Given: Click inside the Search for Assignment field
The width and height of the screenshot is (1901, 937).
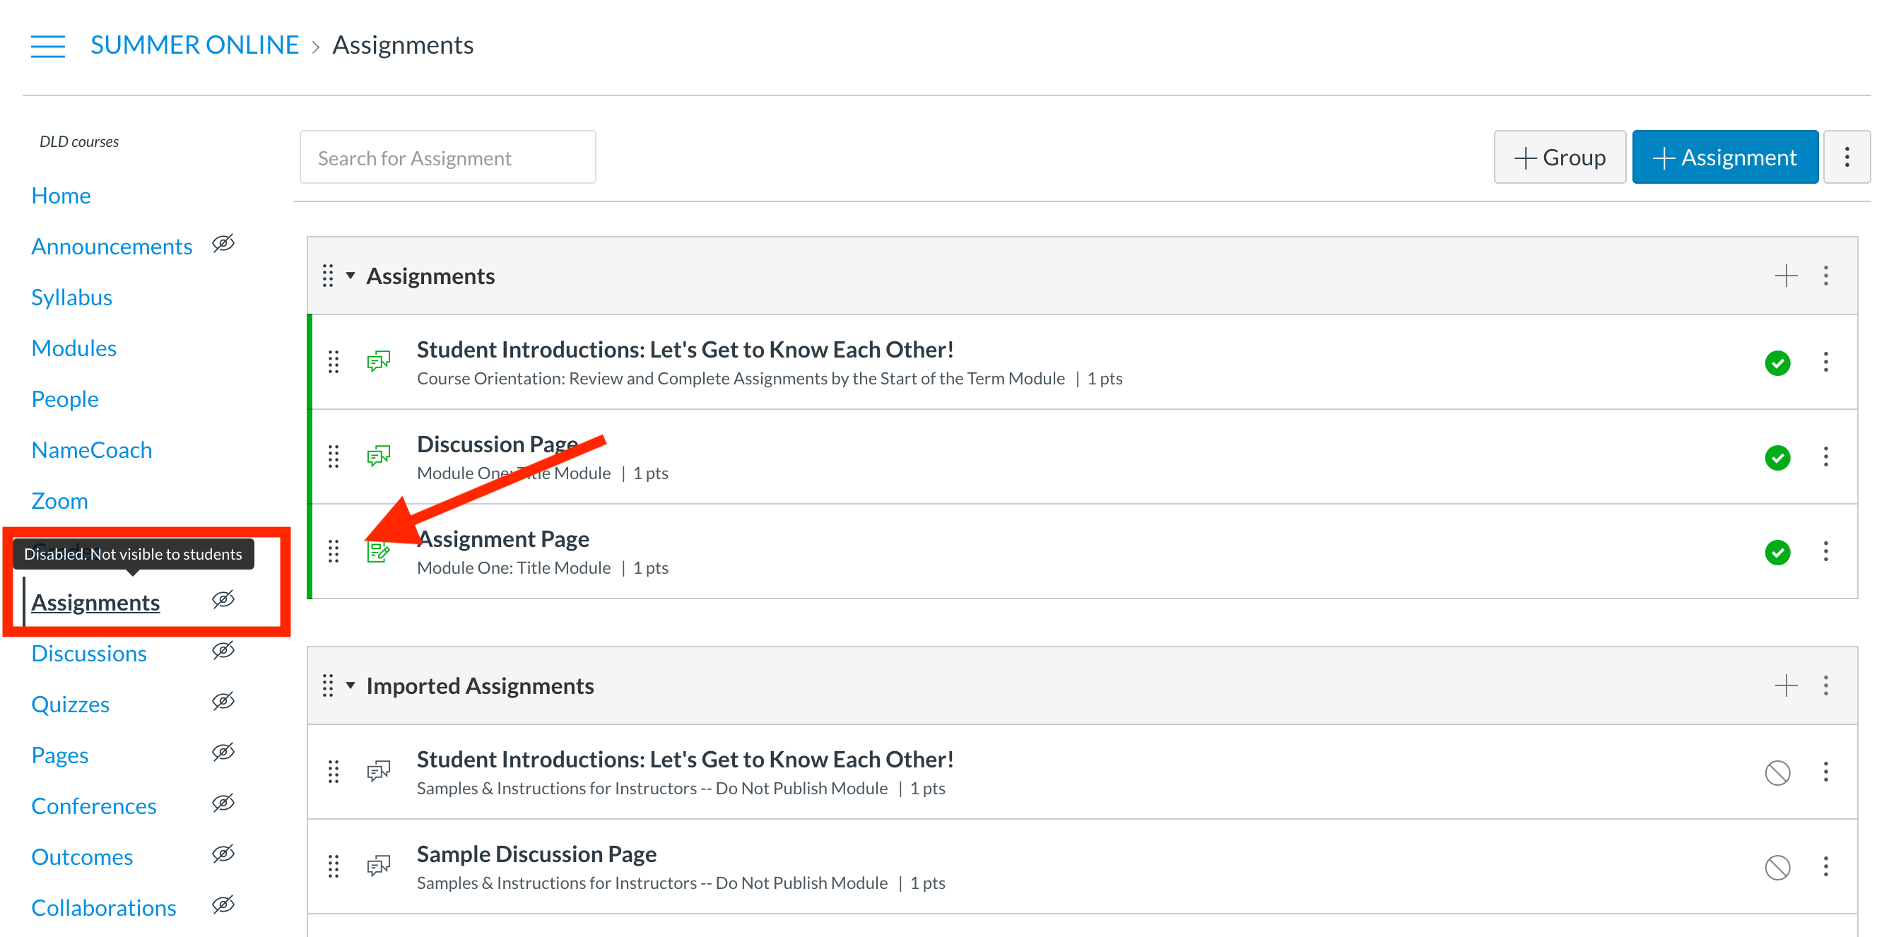Looking at the screenshot, I should coord(449,156).
